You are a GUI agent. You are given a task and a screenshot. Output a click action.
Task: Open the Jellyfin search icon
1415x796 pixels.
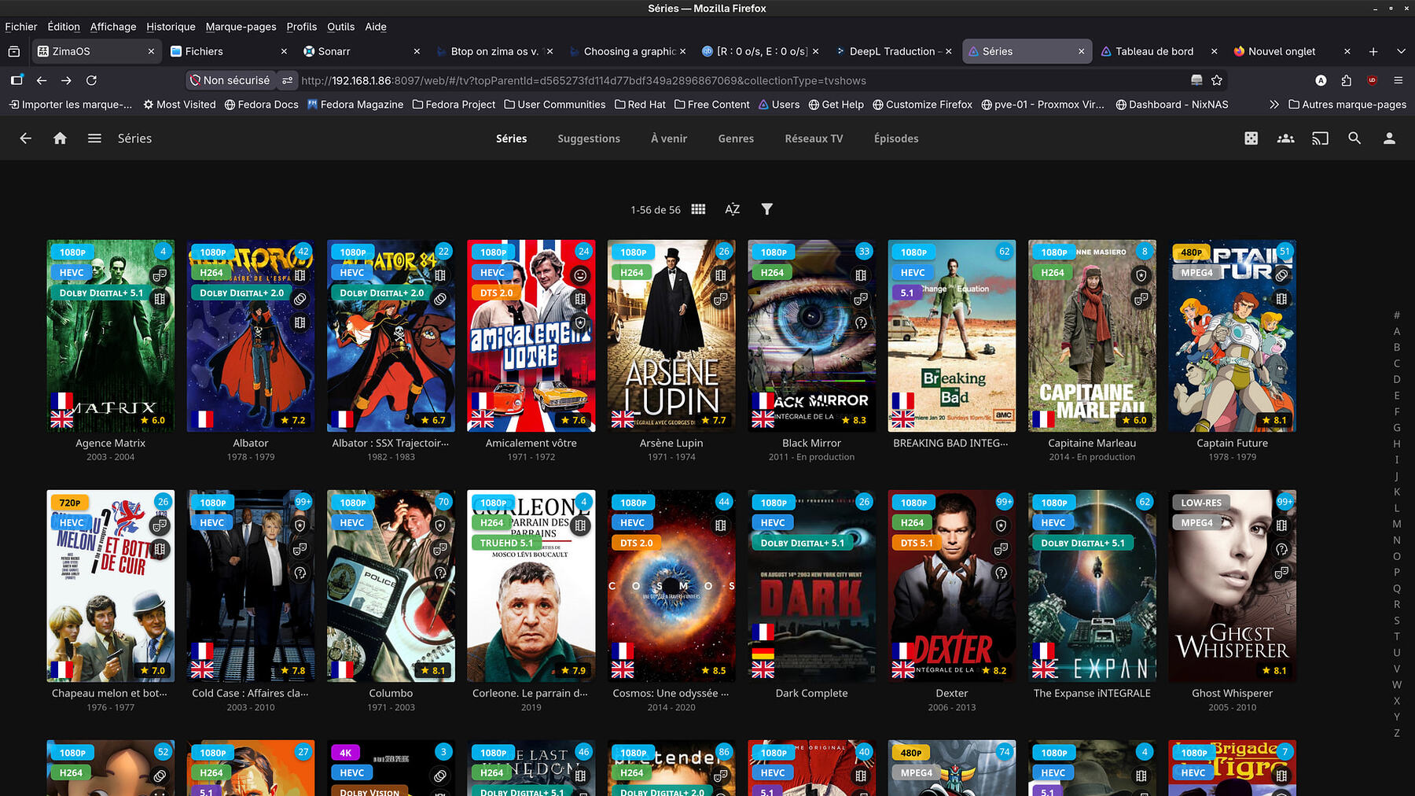point(1354,138)
